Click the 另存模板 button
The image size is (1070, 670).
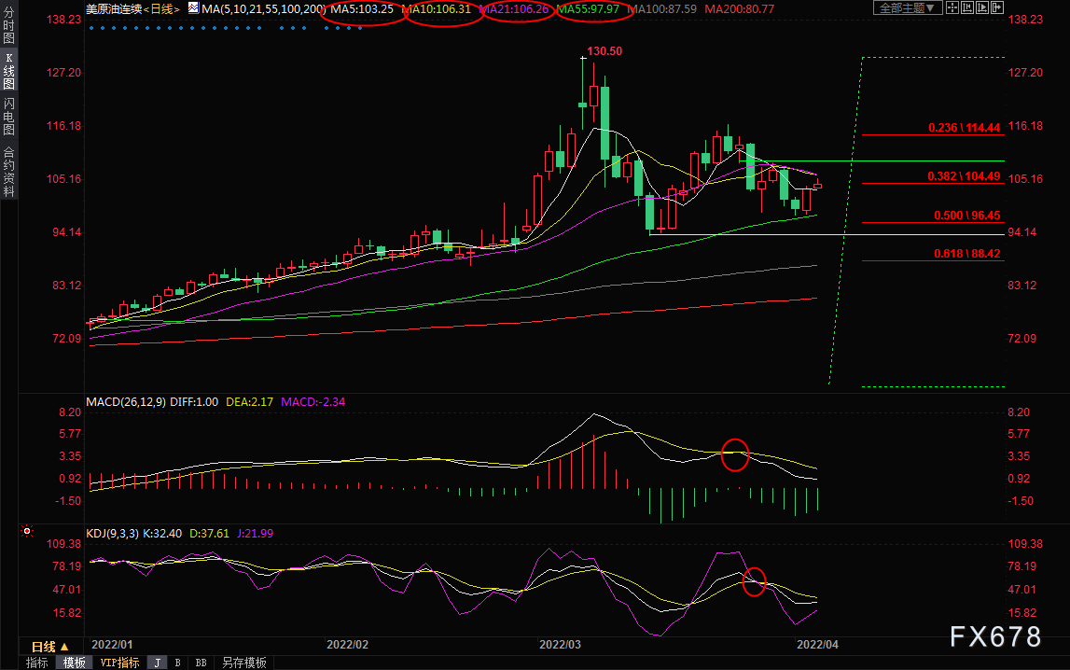(x=243, y=663)
